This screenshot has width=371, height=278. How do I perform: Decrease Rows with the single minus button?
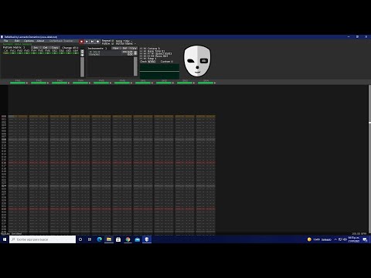click(141, 56)
